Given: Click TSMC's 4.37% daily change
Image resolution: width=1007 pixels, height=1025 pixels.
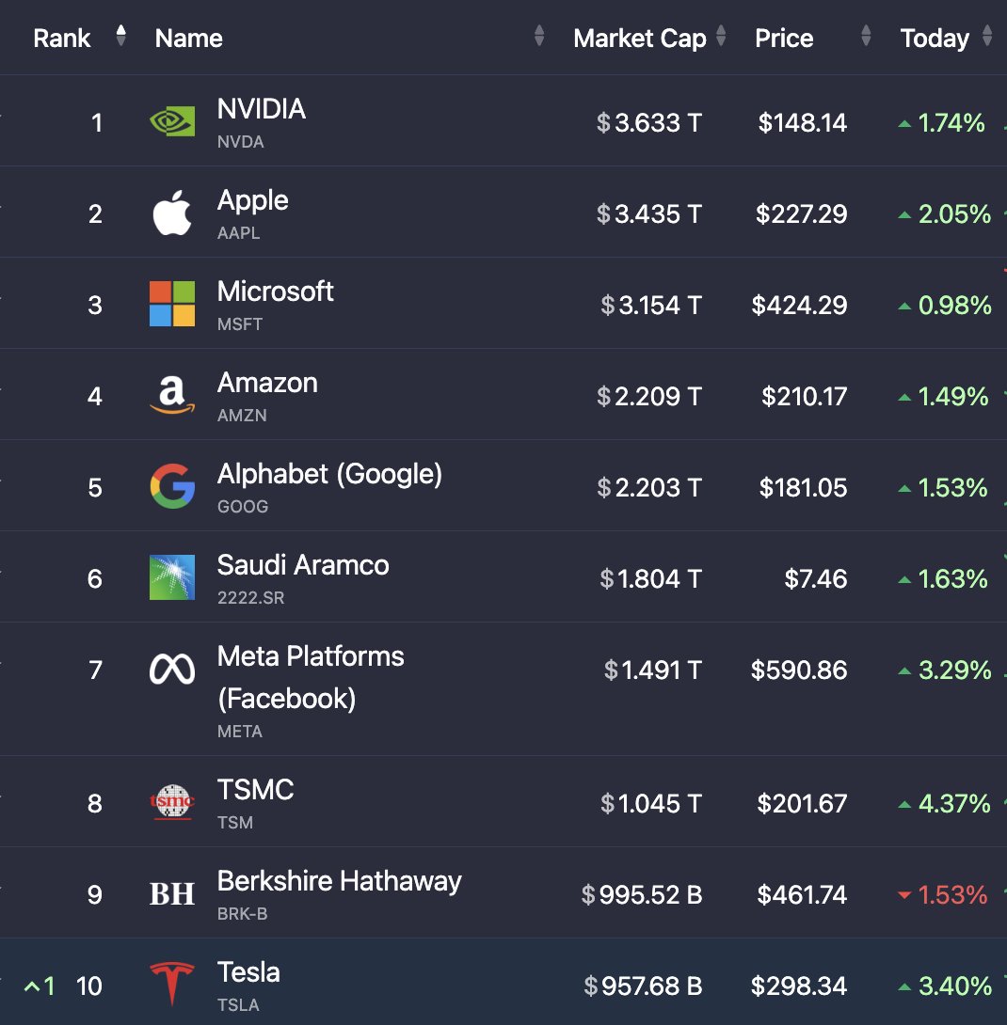Looking at the screenshot, I should coord(945,803).
